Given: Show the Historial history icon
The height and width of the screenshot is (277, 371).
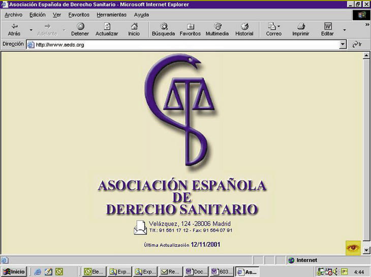Looking at the screenshot, I should (x=244, y=26).
